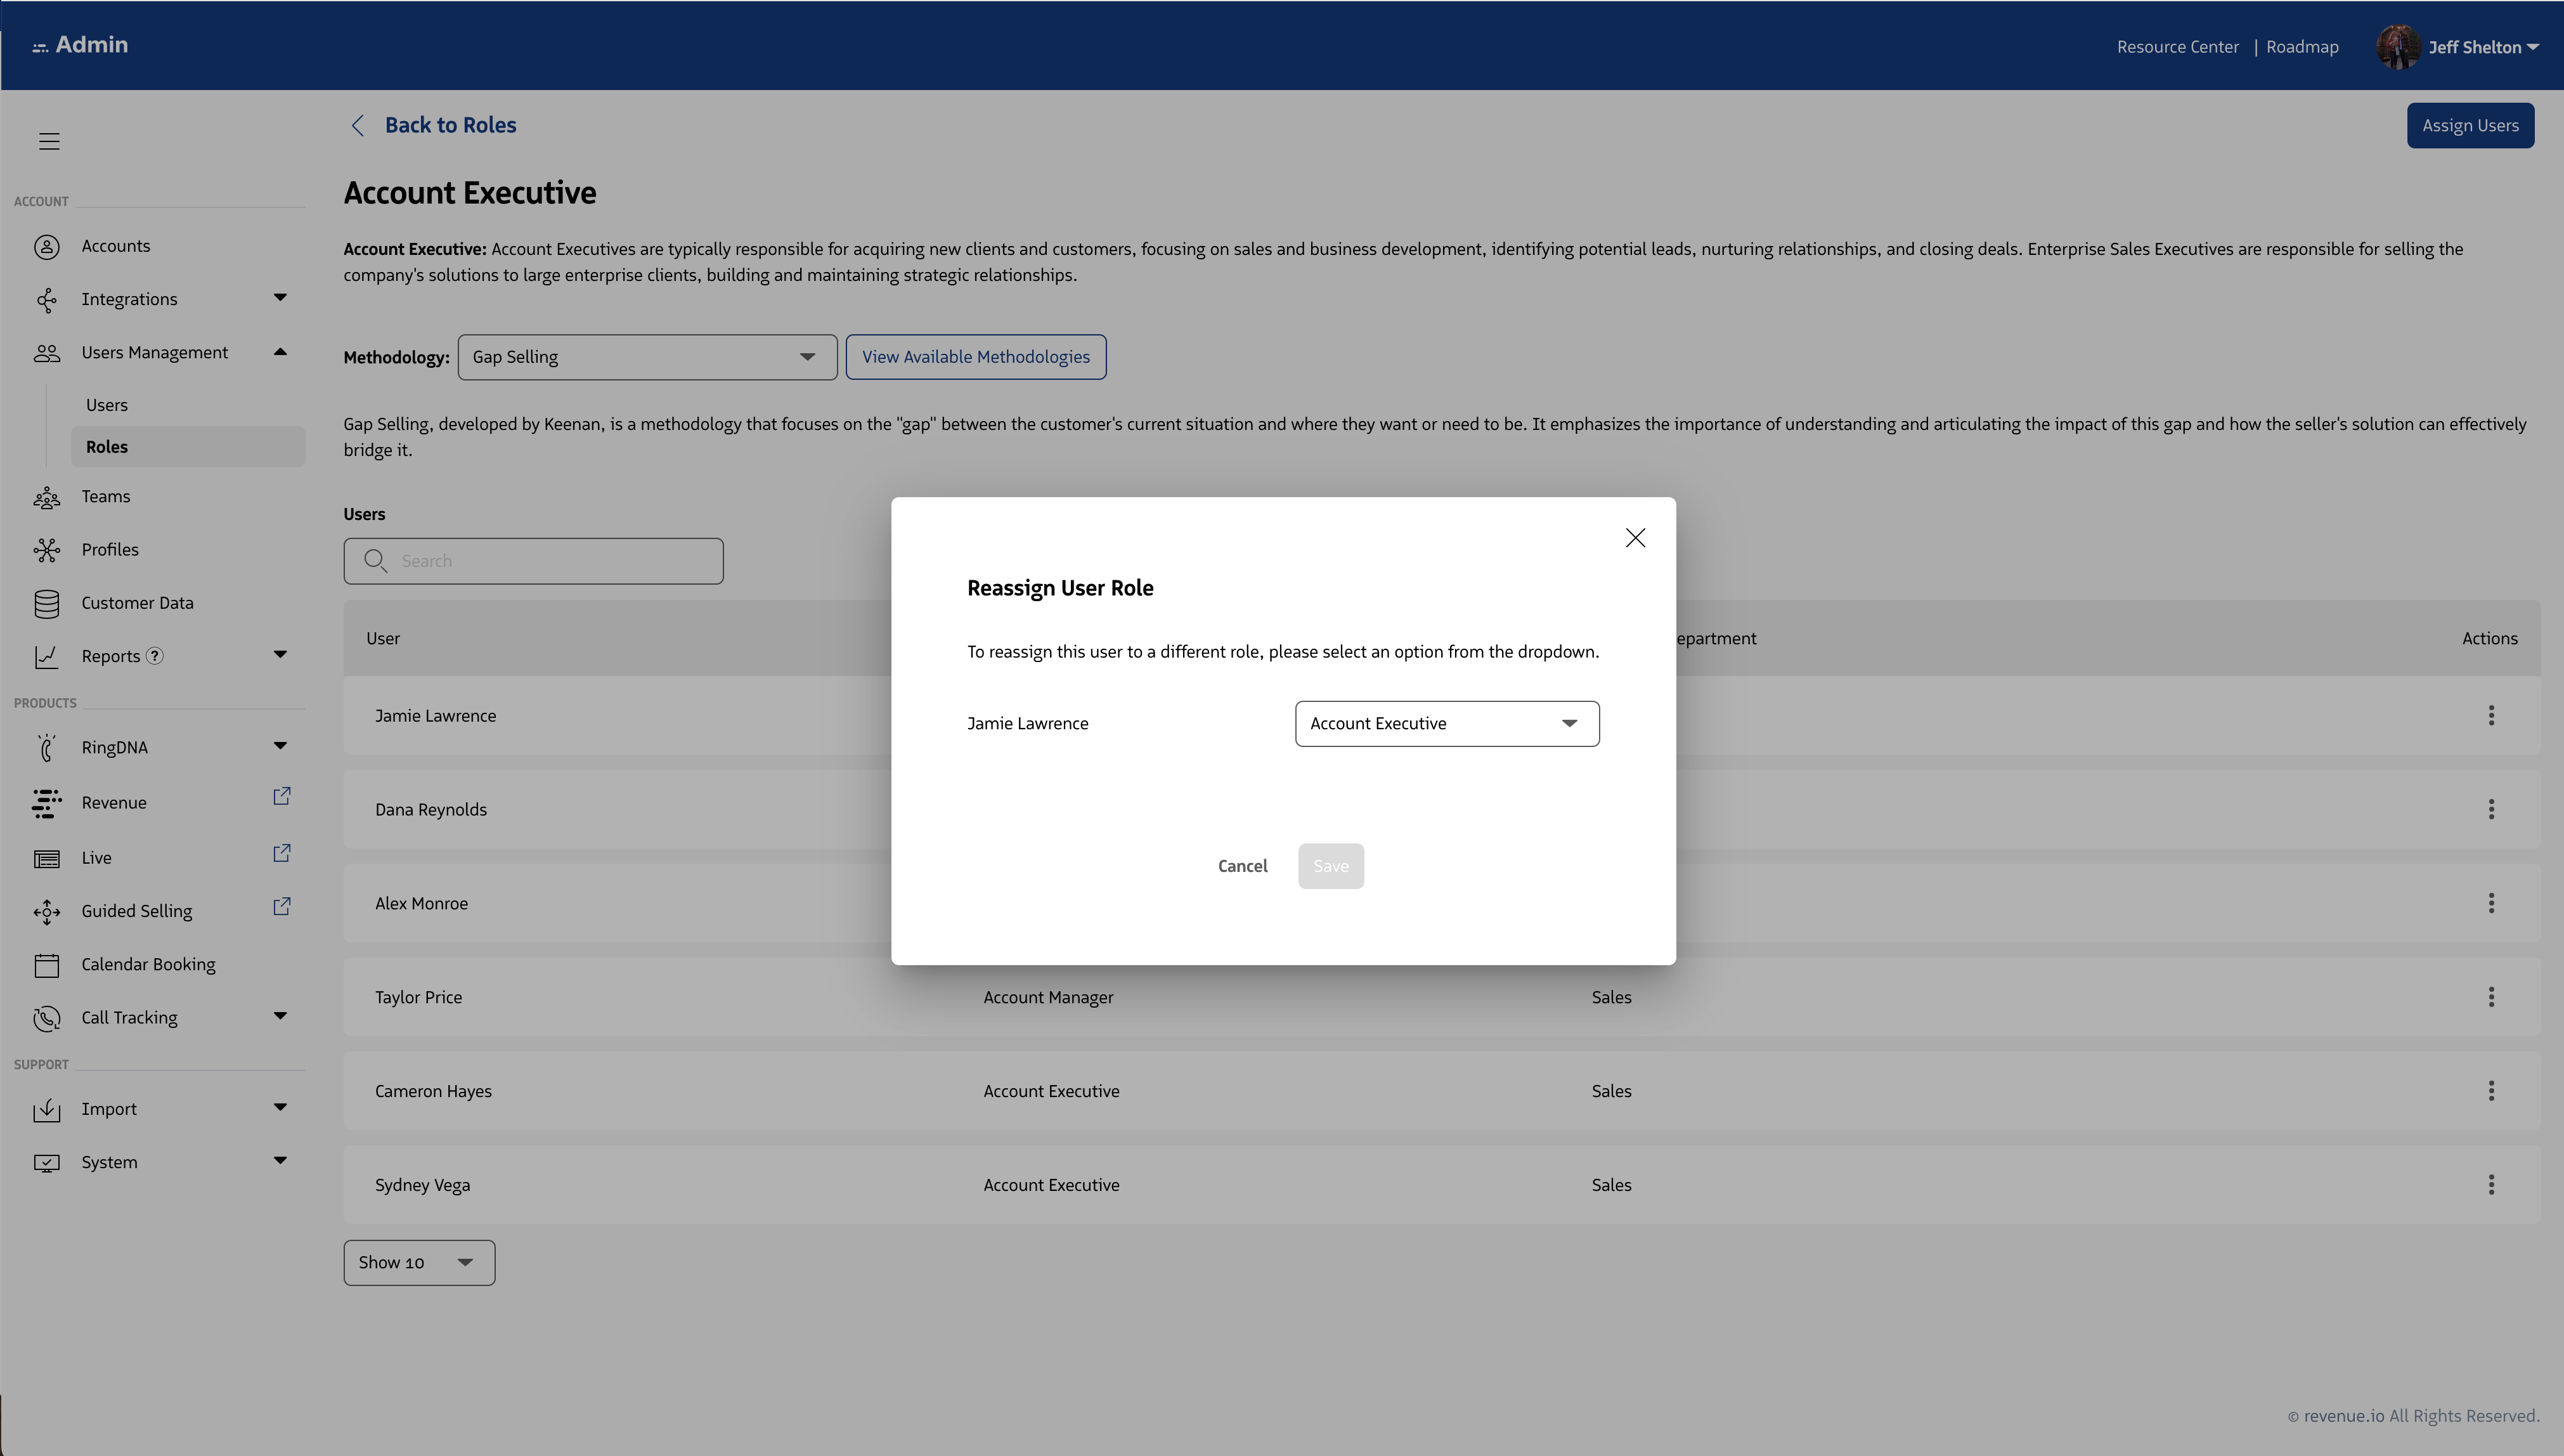Click the Calendar Booking icon

pos(46,965)
